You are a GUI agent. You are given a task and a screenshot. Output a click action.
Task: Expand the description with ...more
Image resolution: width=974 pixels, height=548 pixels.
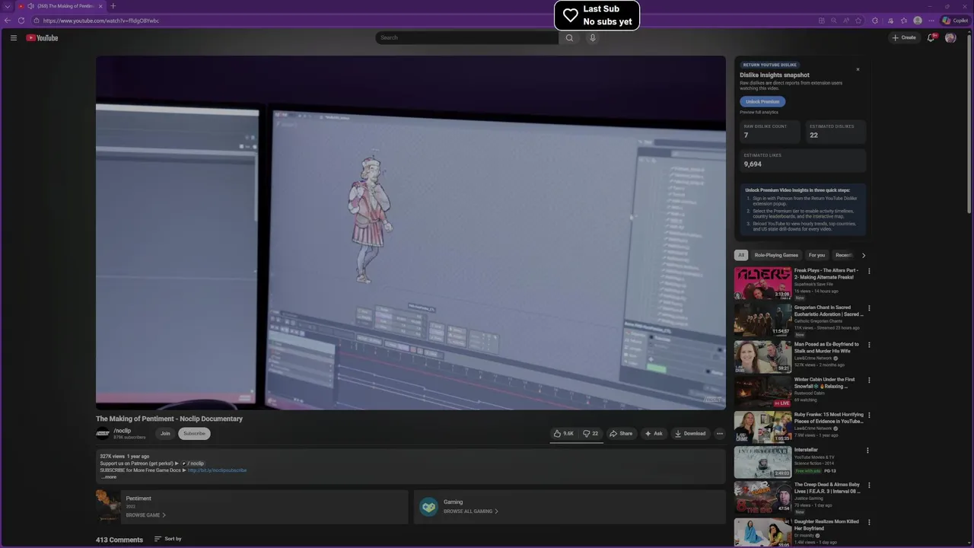pos(109,476)
